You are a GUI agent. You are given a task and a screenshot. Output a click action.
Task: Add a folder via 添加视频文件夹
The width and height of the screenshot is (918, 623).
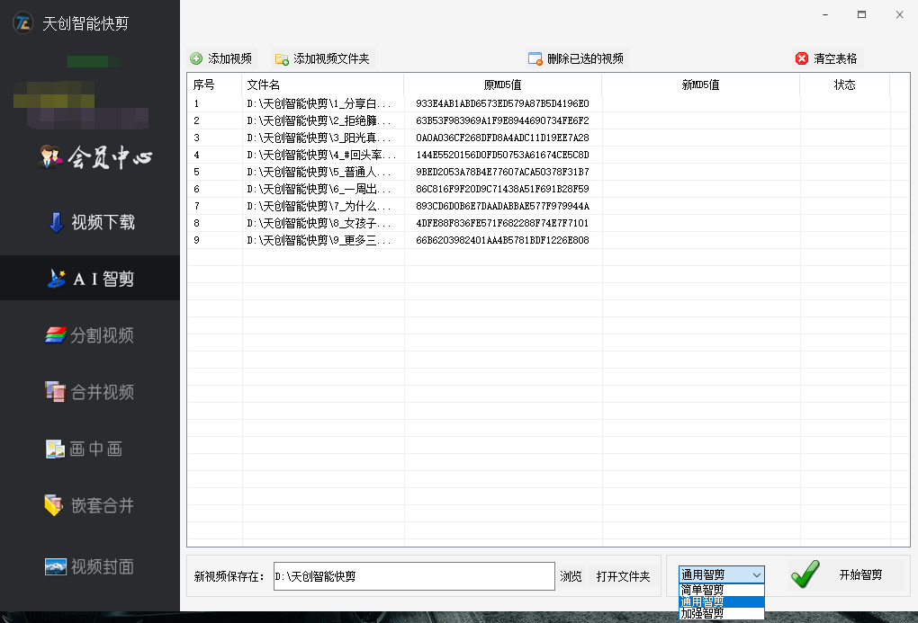click(x=322, y=58)
